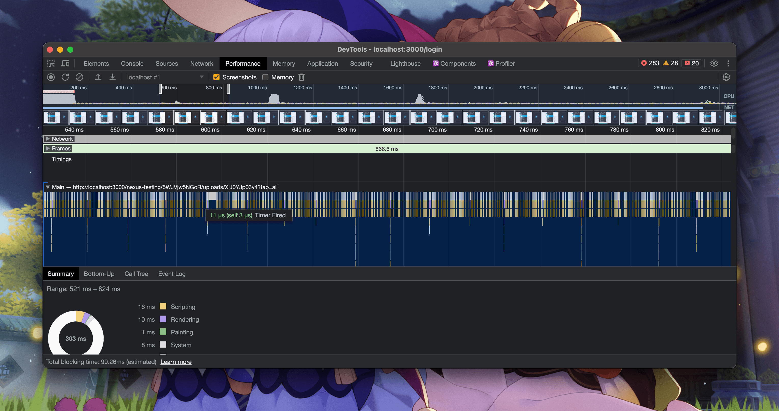Select the Summary tab
This screenshot has width=779, height=411.
click(x=61, y=274)
